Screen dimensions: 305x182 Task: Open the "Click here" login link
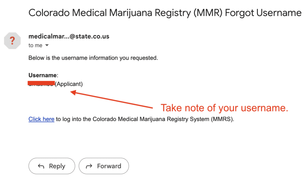(41, 119)
